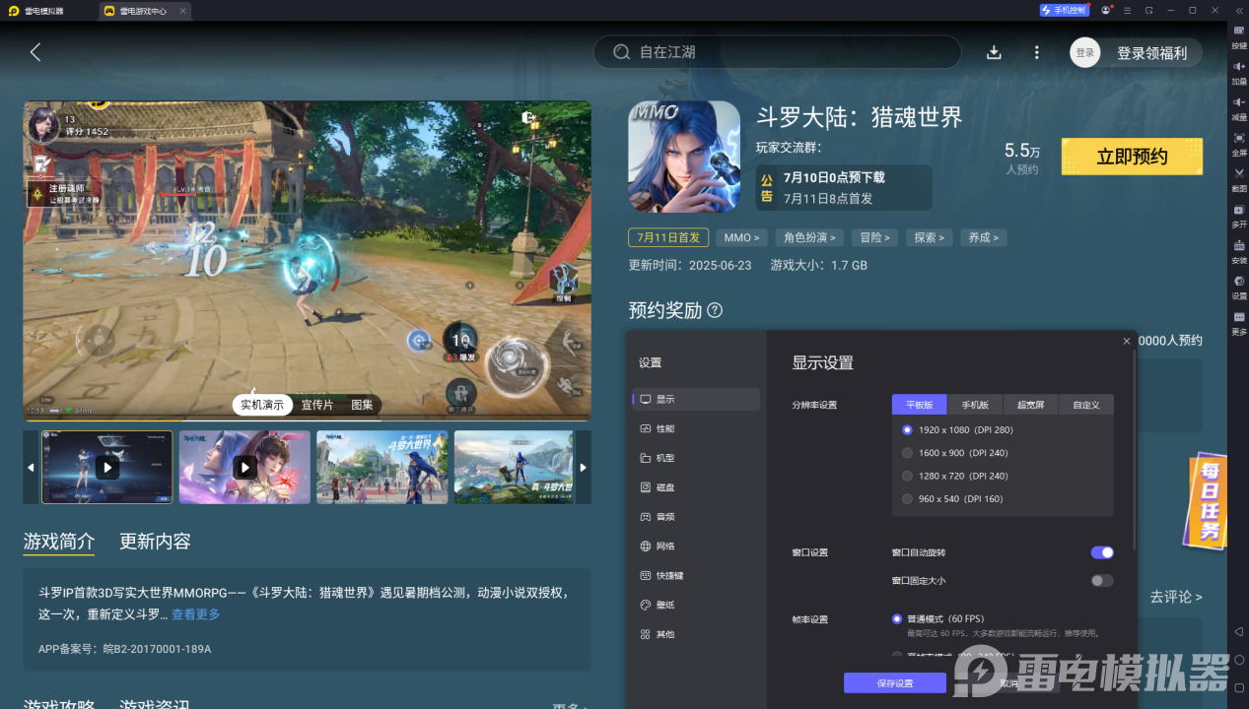
Task: Expand description with 查看更多
Action: coord(195,614)
